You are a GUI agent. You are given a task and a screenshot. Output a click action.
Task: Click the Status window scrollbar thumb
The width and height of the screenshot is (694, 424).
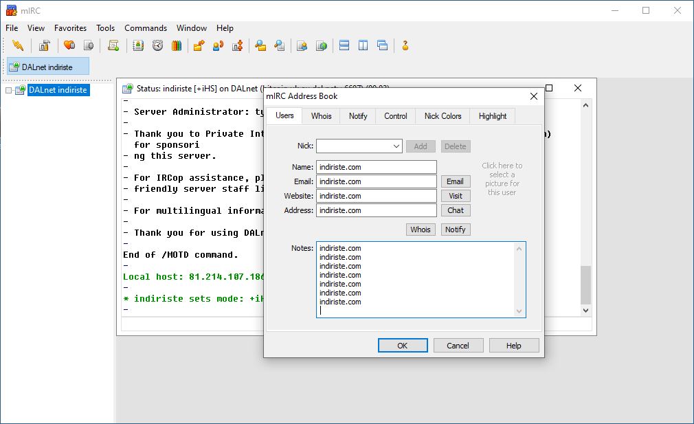pos(585,285)
